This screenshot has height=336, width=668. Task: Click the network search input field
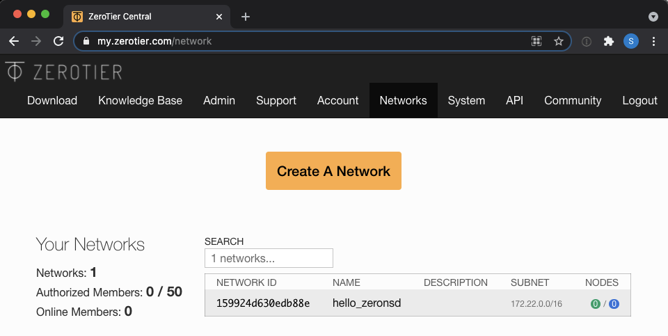coord(269,258)
